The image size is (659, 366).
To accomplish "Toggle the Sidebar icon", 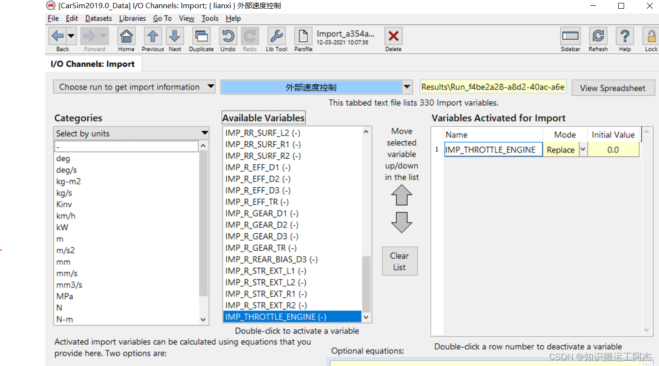I will 570,36.
